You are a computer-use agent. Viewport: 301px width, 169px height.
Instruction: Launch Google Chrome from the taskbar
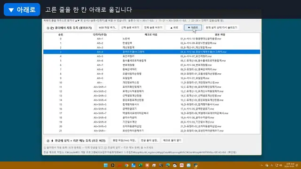point(127,165)
